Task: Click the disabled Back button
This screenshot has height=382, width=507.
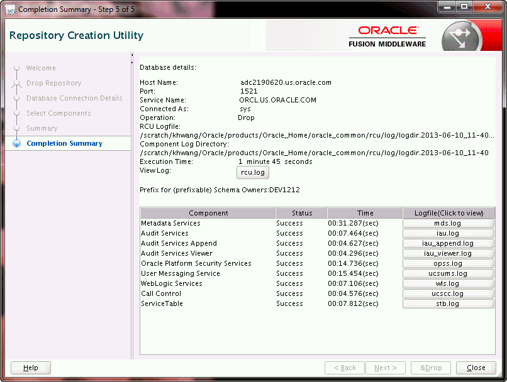Action: click(345, 368)
